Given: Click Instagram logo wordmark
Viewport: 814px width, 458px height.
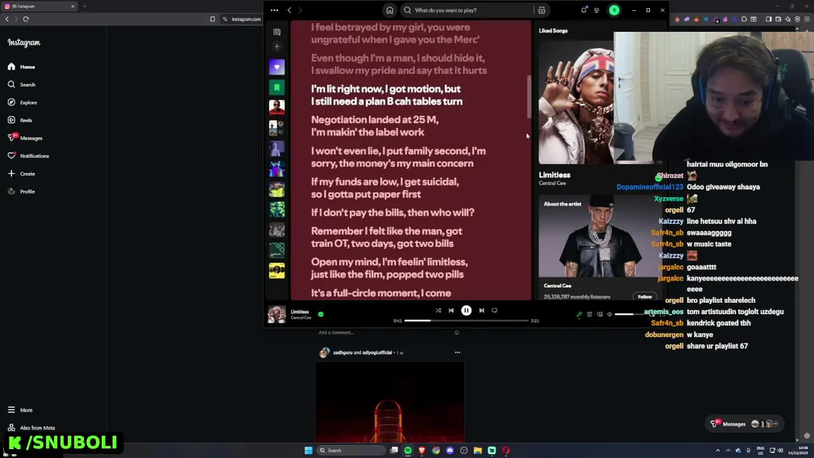Looking at the screenshot, I should click(x=24, y=43).
